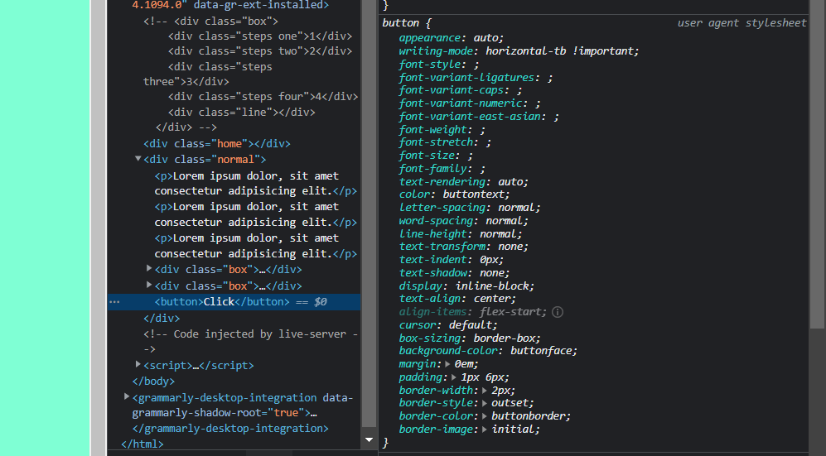This screenshot has height=456, width=826.
Task: Select the live-server injected code comment
Action: tap(251, 341)
